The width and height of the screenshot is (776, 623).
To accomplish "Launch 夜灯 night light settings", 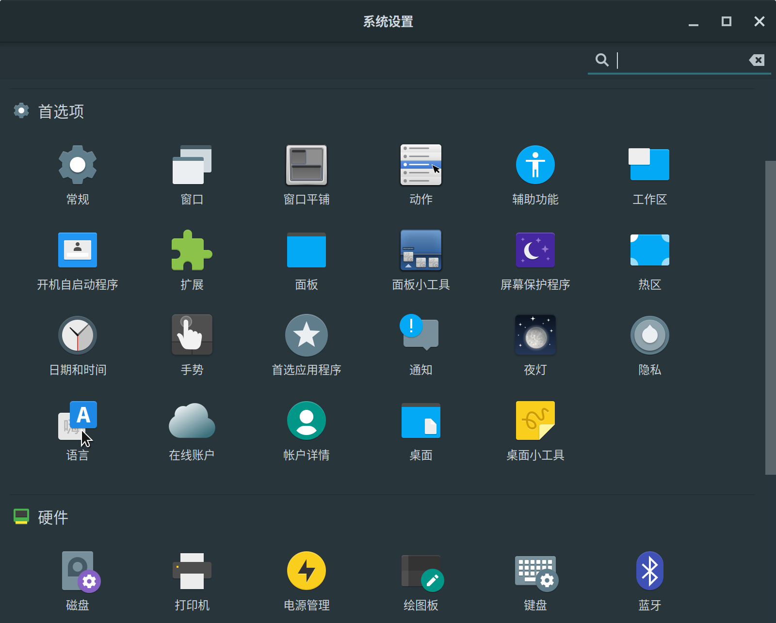I will click(535, 335).
